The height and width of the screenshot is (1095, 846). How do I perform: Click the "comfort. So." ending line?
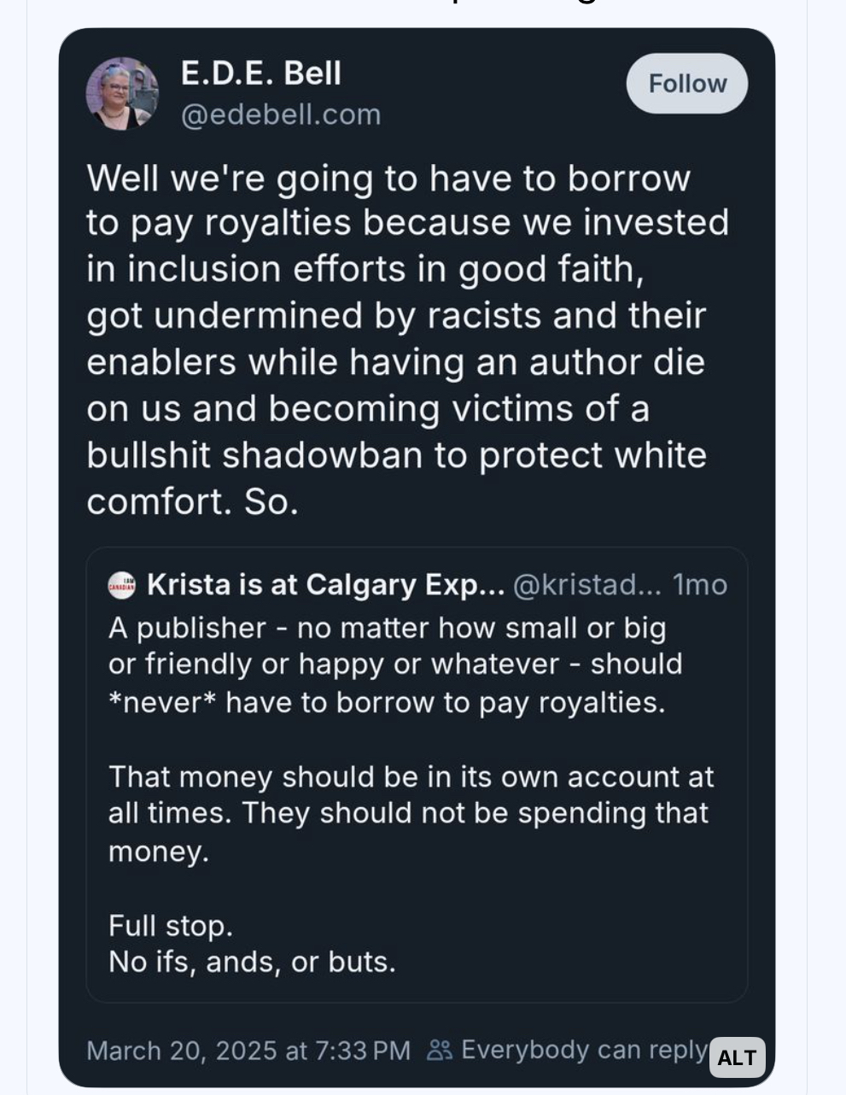tap(192, 501)
